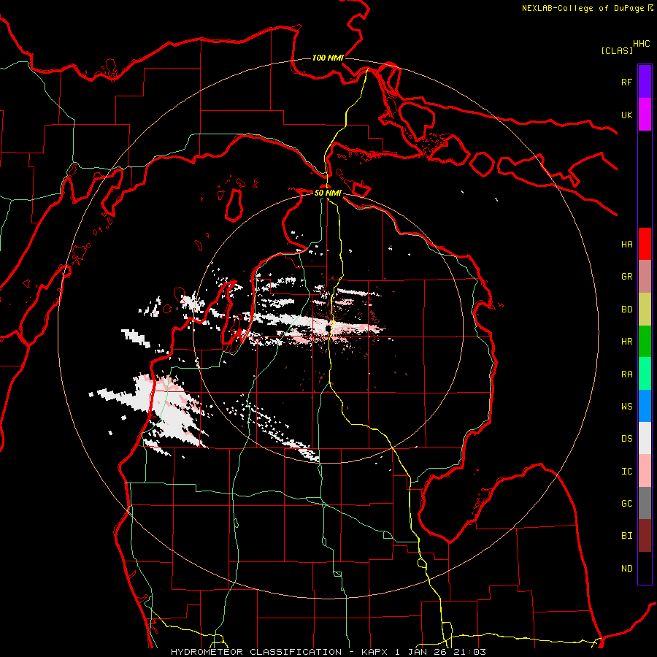This screenshot has height=657, width=657.
Task: Click the [CLAS] legend header
Action: tap(617, 50)
